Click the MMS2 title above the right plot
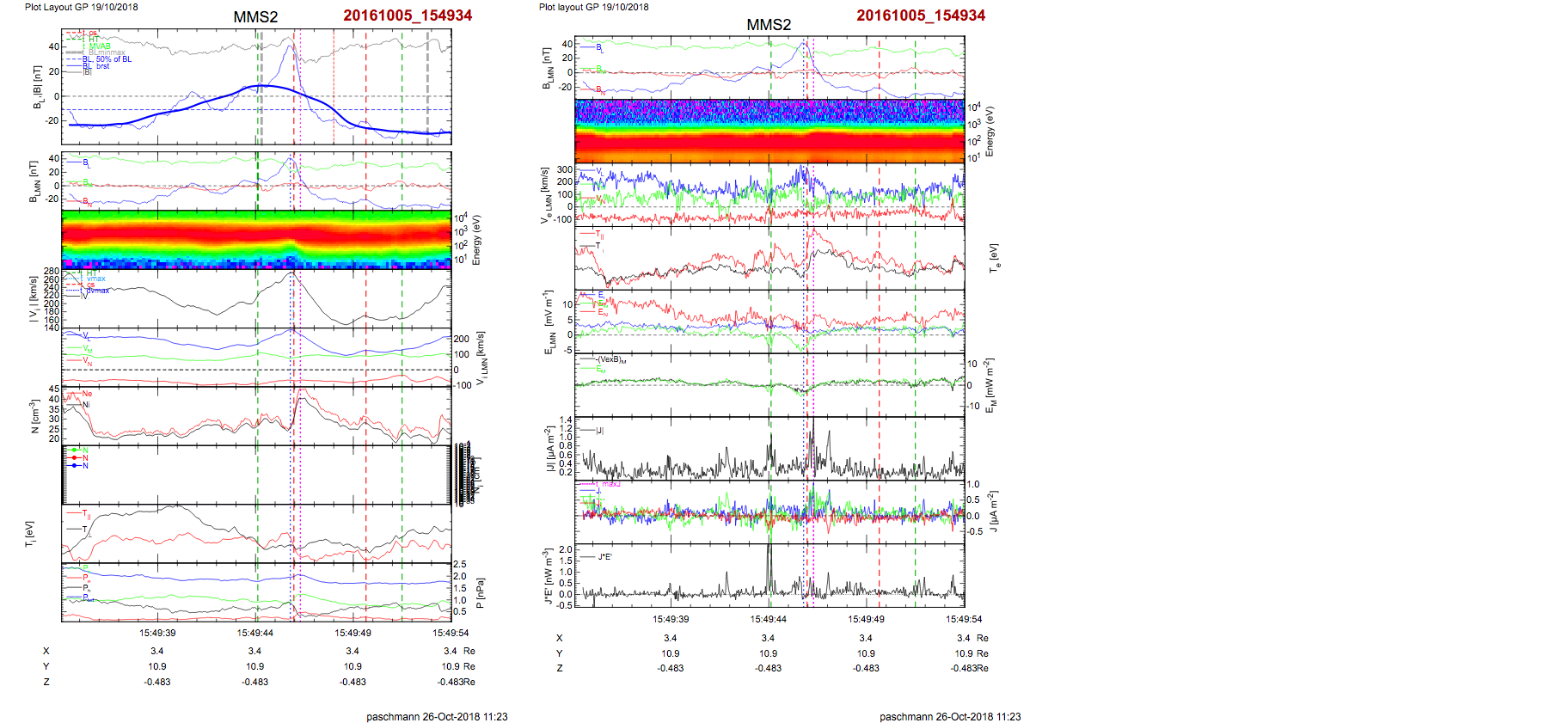 coord(768,25)
